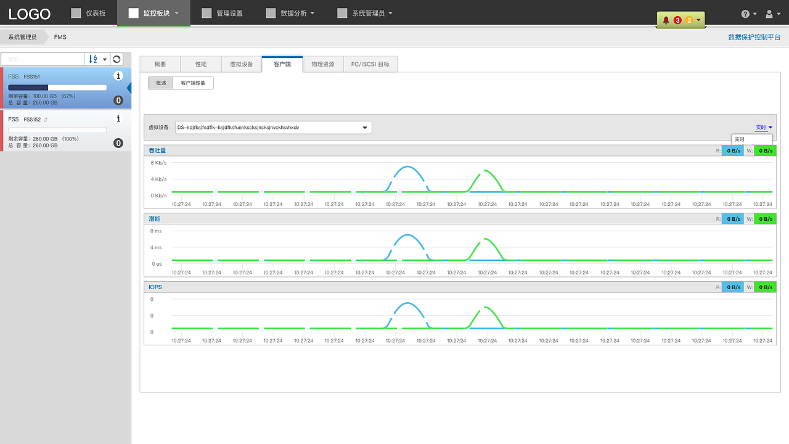Open the 数据保护控制平台 link
Image resolution: width=789 pixels, height=444 pixels.
[754, 37]
